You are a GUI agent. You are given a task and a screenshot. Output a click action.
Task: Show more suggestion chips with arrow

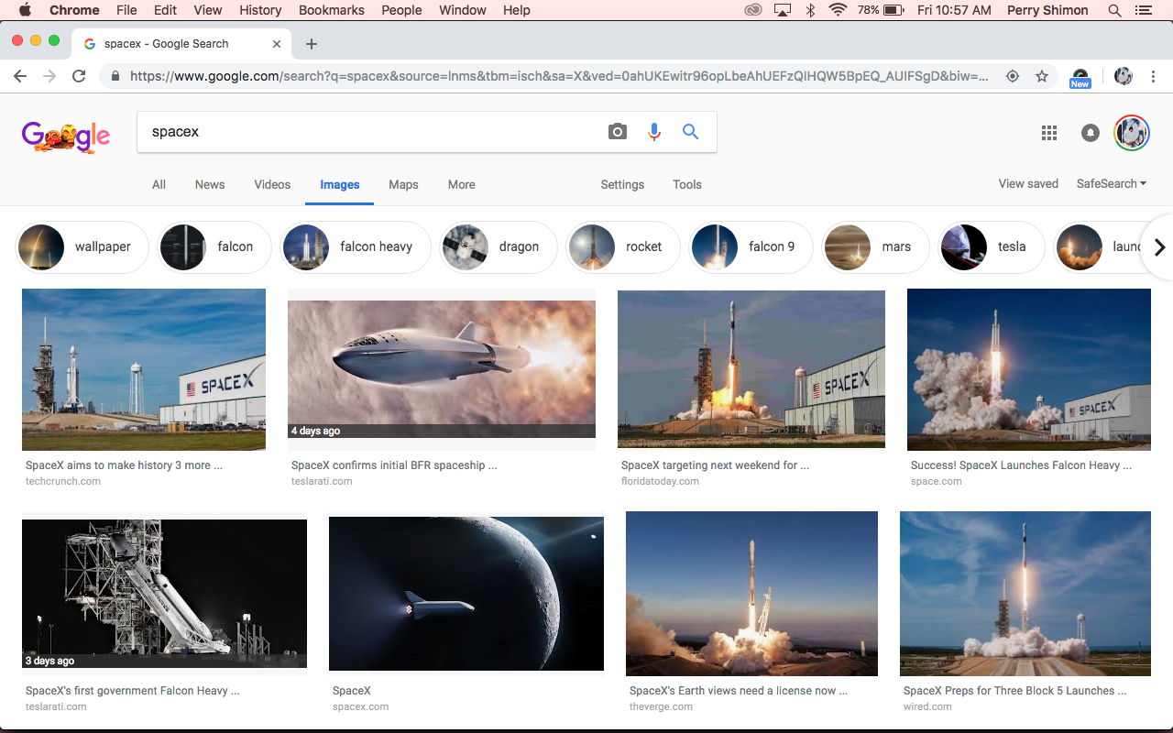[1159, 247]
